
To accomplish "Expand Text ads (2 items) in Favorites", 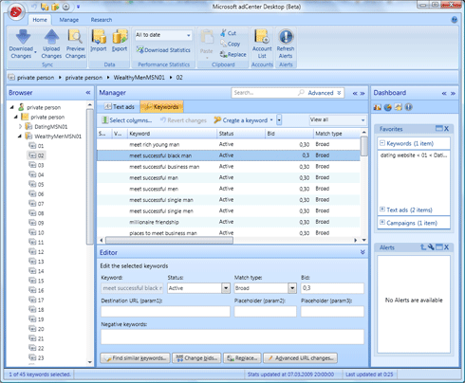I will pyautogui.click(x=382, y=210).
